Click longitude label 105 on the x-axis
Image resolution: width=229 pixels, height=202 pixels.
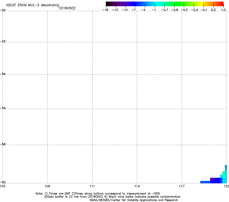pyautogui.click(x=2, y=186)
